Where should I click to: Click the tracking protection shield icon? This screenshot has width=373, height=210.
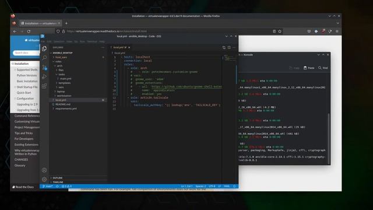[58, 31]
